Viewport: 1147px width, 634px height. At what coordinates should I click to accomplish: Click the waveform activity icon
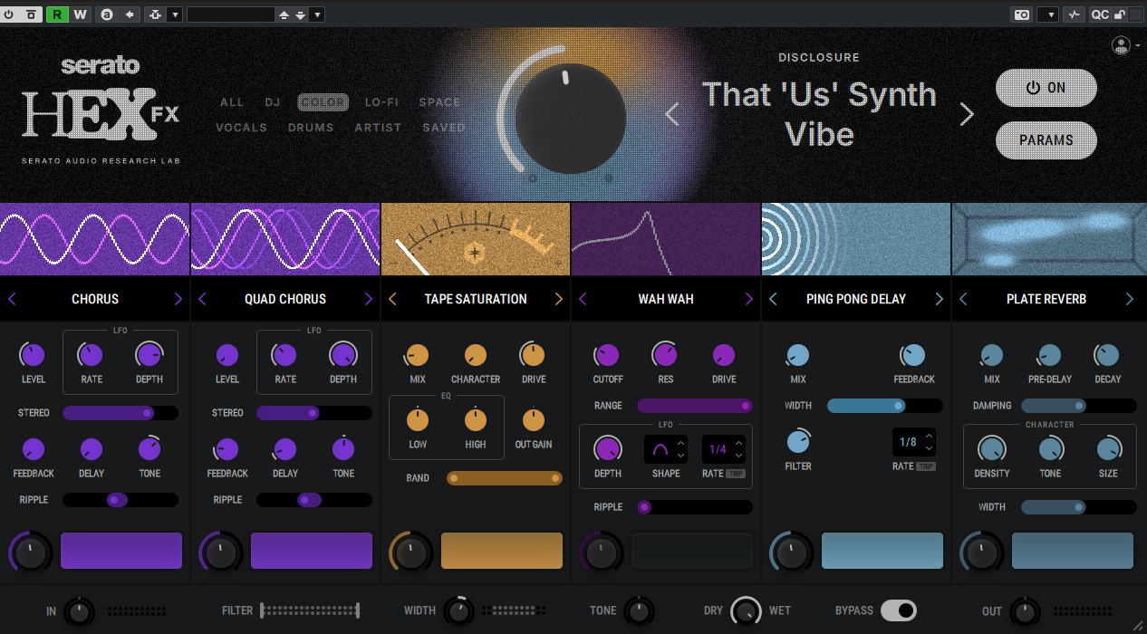coord(1075,14)
